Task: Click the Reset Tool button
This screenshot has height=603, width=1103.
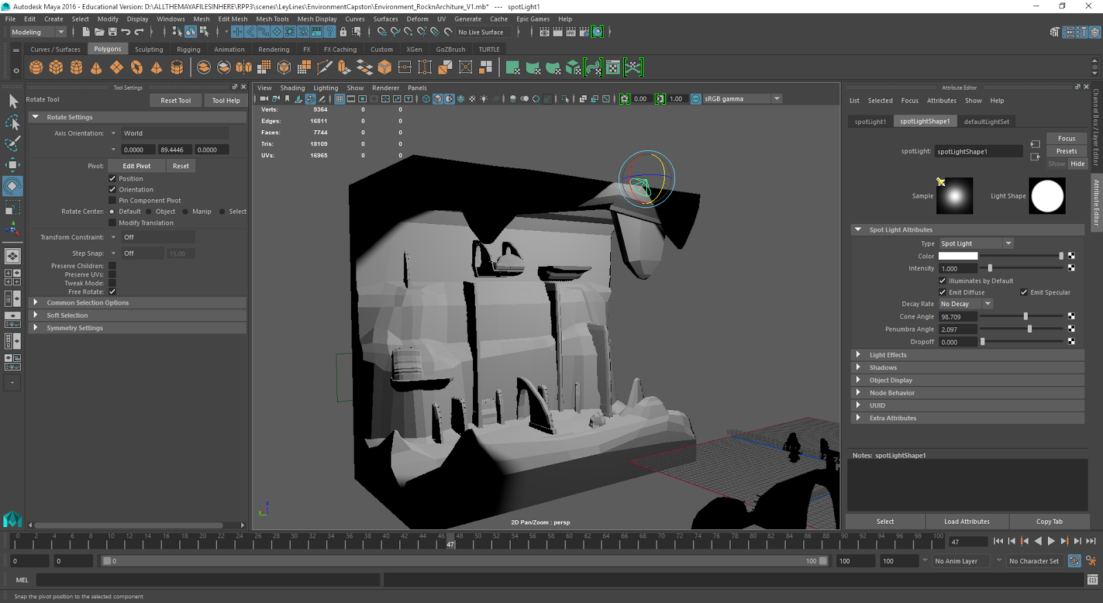Action: pyautogui.click(x=175, y=101)
